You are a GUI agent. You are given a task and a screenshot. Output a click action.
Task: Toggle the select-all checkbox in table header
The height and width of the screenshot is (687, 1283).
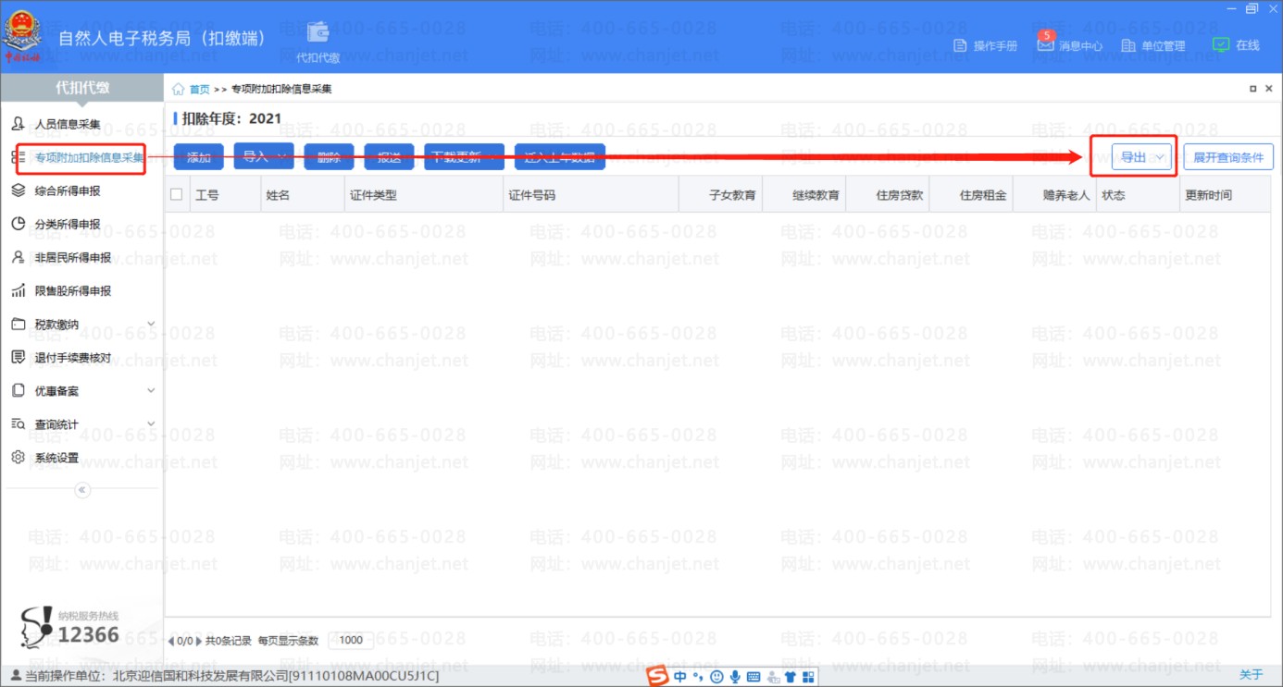[177, 195]
